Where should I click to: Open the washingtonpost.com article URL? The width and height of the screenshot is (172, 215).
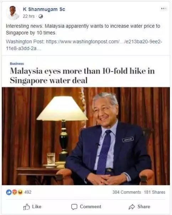[84, 45]
